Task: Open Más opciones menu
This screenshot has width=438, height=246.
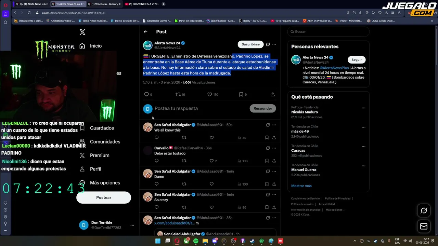Action: (x=100, y=183)
